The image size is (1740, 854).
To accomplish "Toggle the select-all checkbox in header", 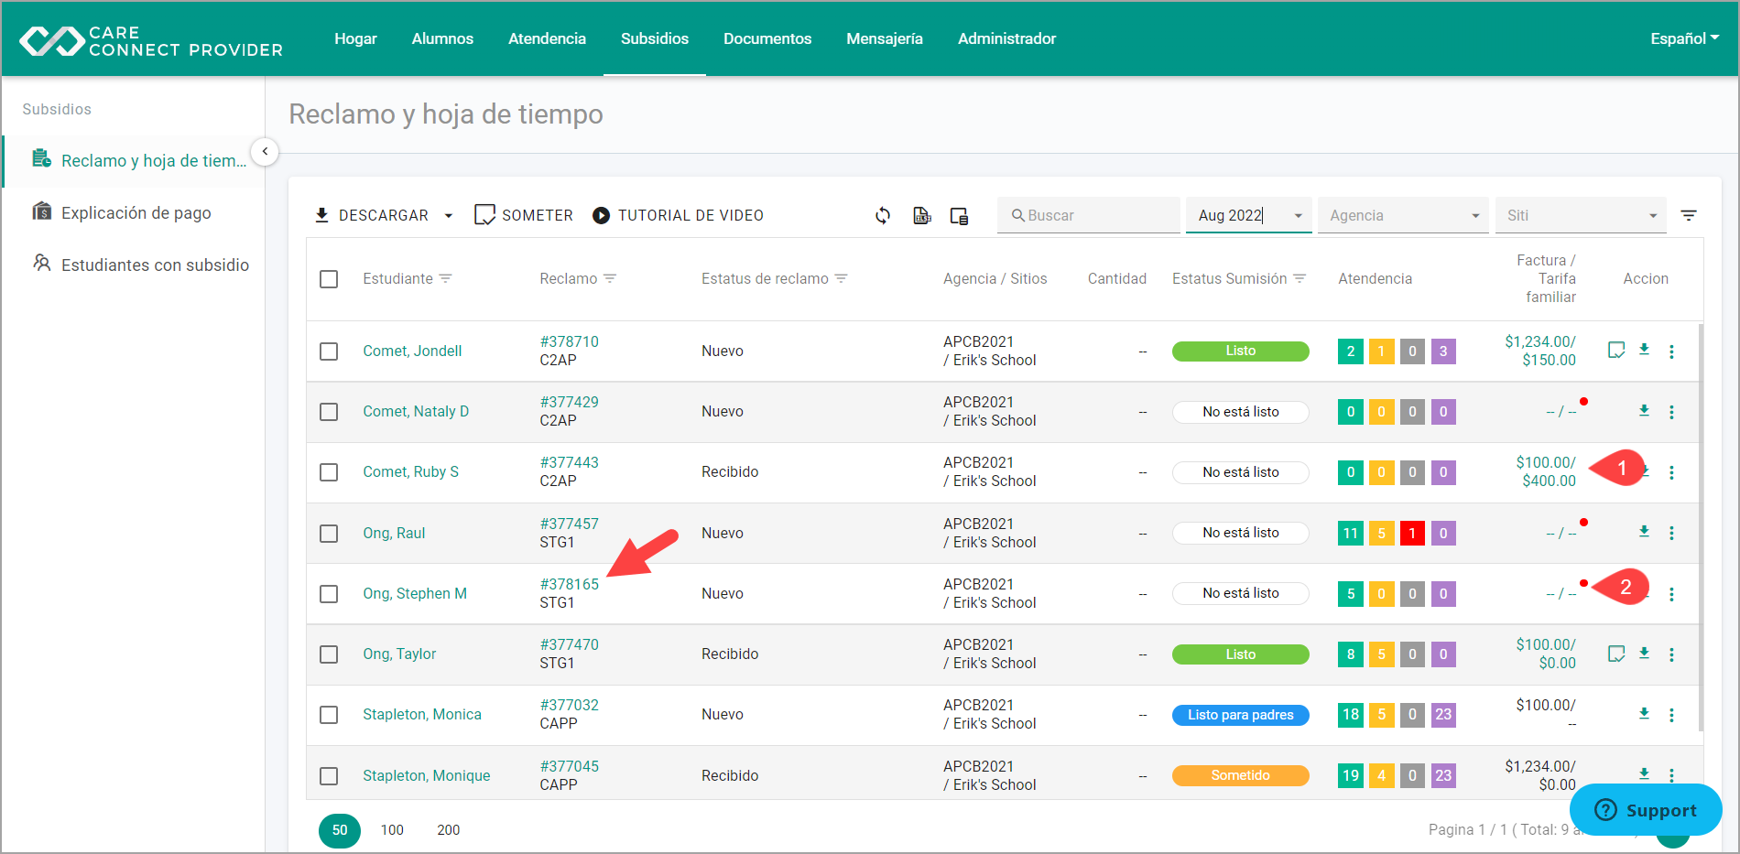I will (x=329, y=279).
